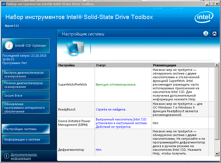Click the Программа: Нет text
Image resolution: width=221 pixels, height=163 pixels.
pyautogui.click(x=14, y=63)
